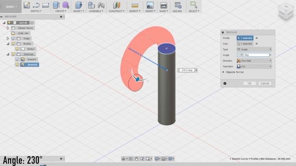Open the Construct menu
The height and width of the screenshot is (166, 296).
tap(117, 11)
